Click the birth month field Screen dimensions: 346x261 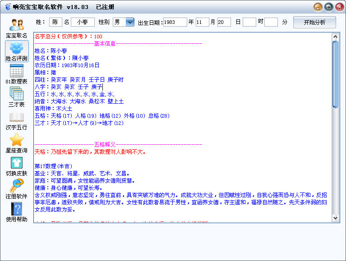click(203, 22)
